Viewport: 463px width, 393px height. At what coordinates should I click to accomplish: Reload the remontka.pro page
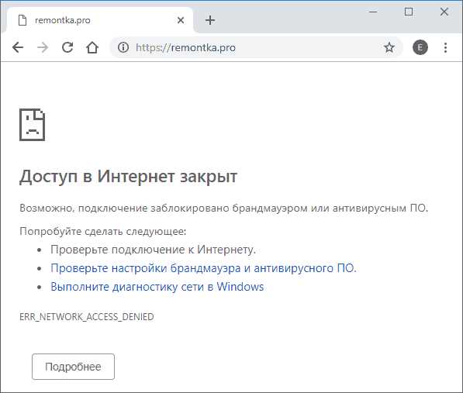[67, 47]
